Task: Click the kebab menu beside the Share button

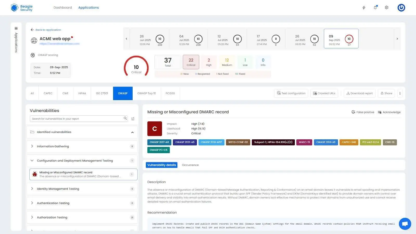Action: [x=400, y=93]
